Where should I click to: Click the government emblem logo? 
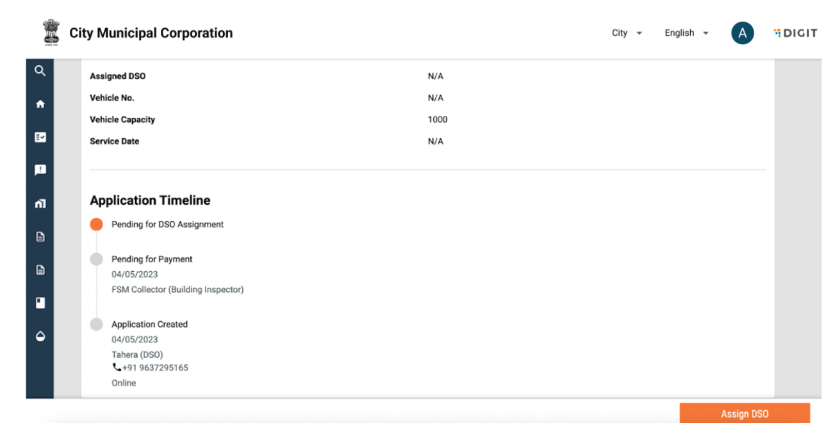pyautogui.click(x=51, y=33)
